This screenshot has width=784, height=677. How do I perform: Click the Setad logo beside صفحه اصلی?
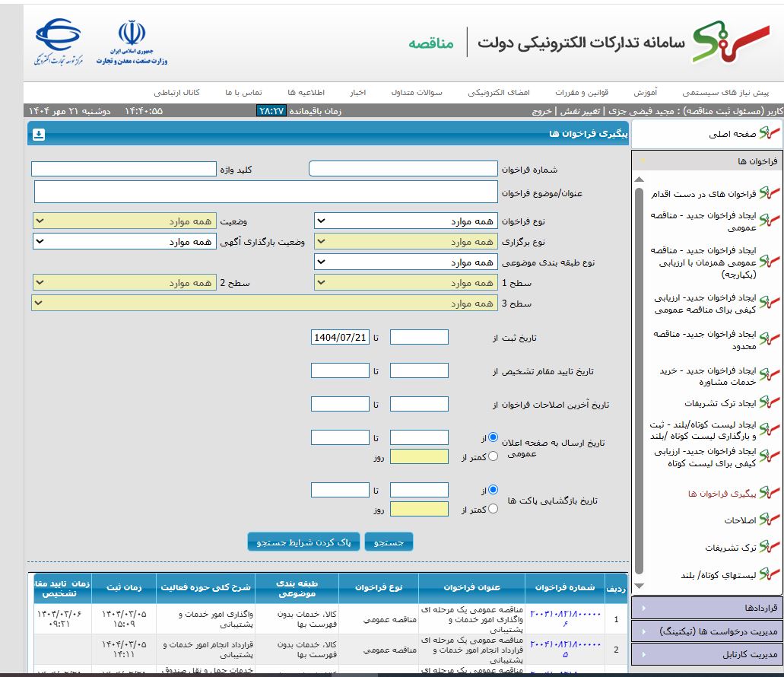coord(772,134)
